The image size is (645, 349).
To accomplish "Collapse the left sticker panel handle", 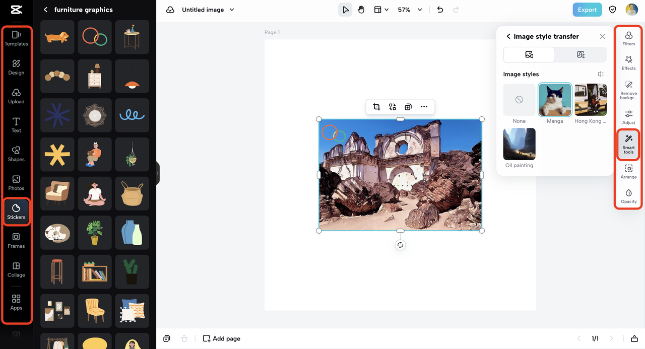I will tap(158, 173).
